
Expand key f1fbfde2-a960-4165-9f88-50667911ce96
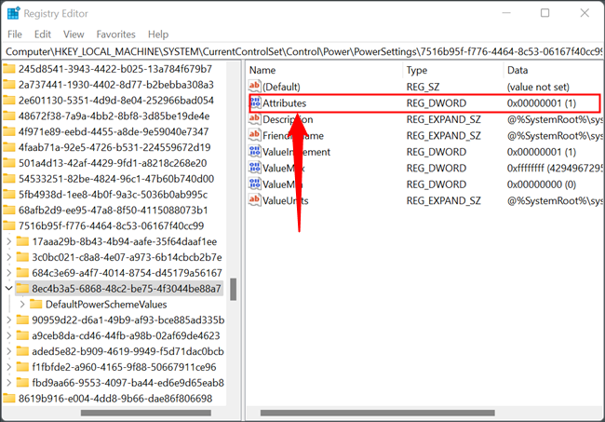coord(9,367)
